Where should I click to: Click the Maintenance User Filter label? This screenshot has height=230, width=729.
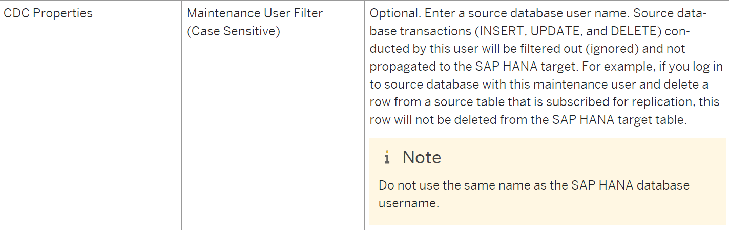(x=255, y=13)
